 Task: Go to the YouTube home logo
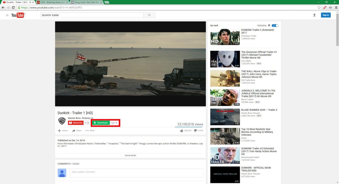(18, 15)
